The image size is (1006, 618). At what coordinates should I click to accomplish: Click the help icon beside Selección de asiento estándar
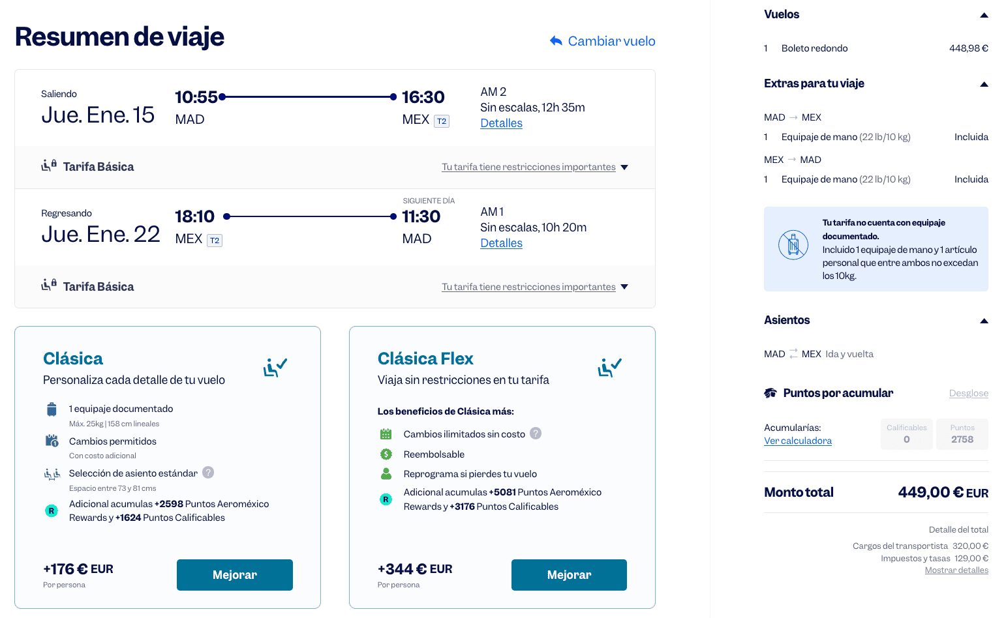tap(208, 473)
